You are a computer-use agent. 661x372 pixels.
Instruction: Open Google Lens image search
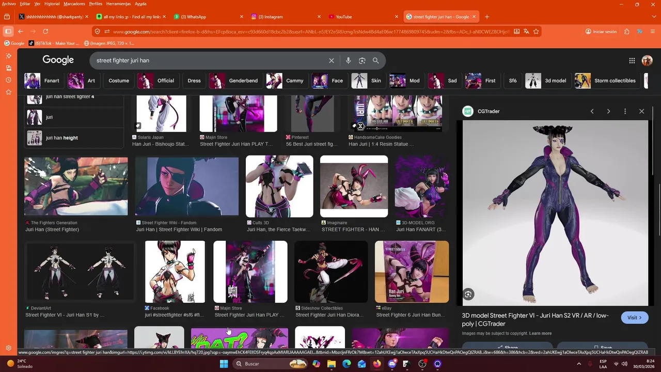coord(362,60)
